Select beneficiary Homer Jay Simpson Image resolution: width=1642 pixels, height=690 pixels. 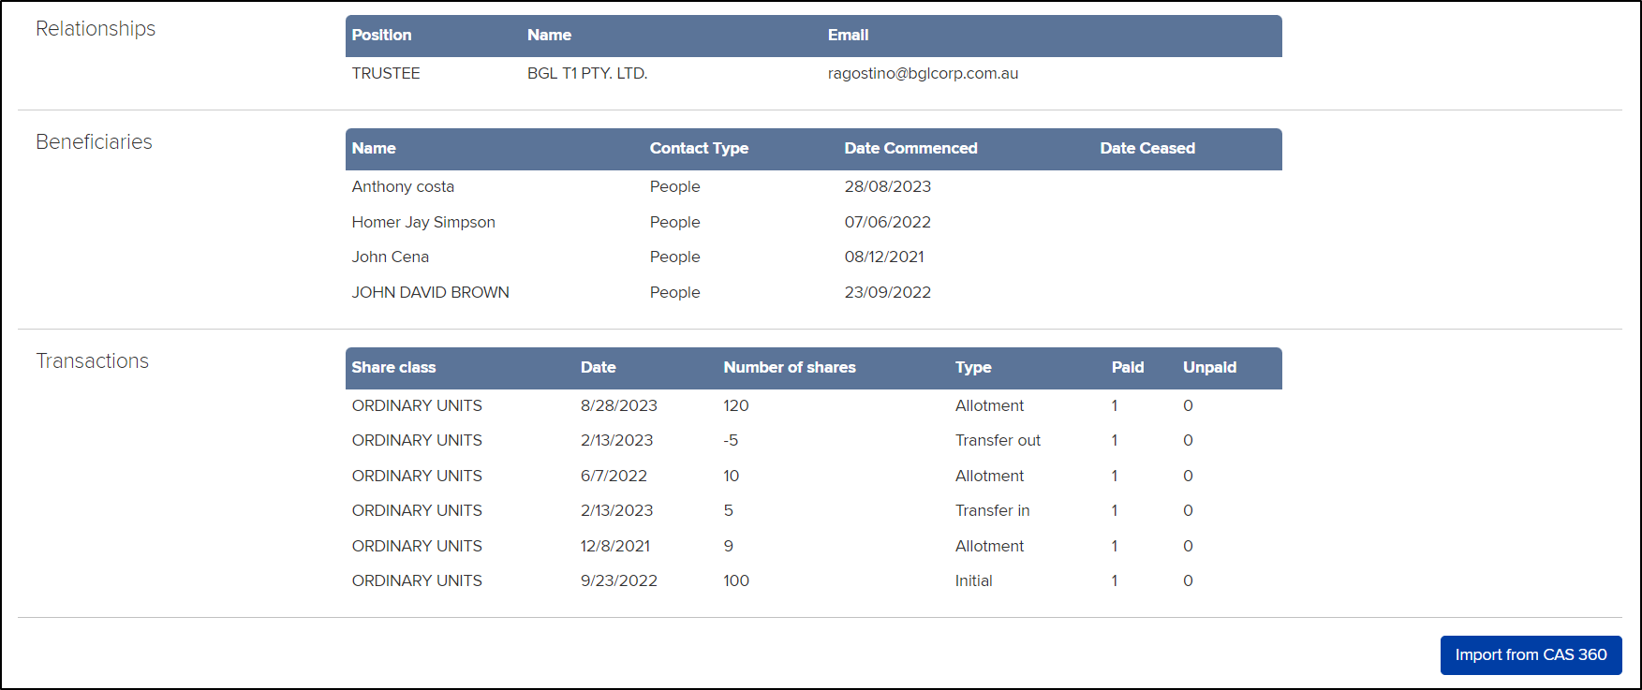[423, 222]
